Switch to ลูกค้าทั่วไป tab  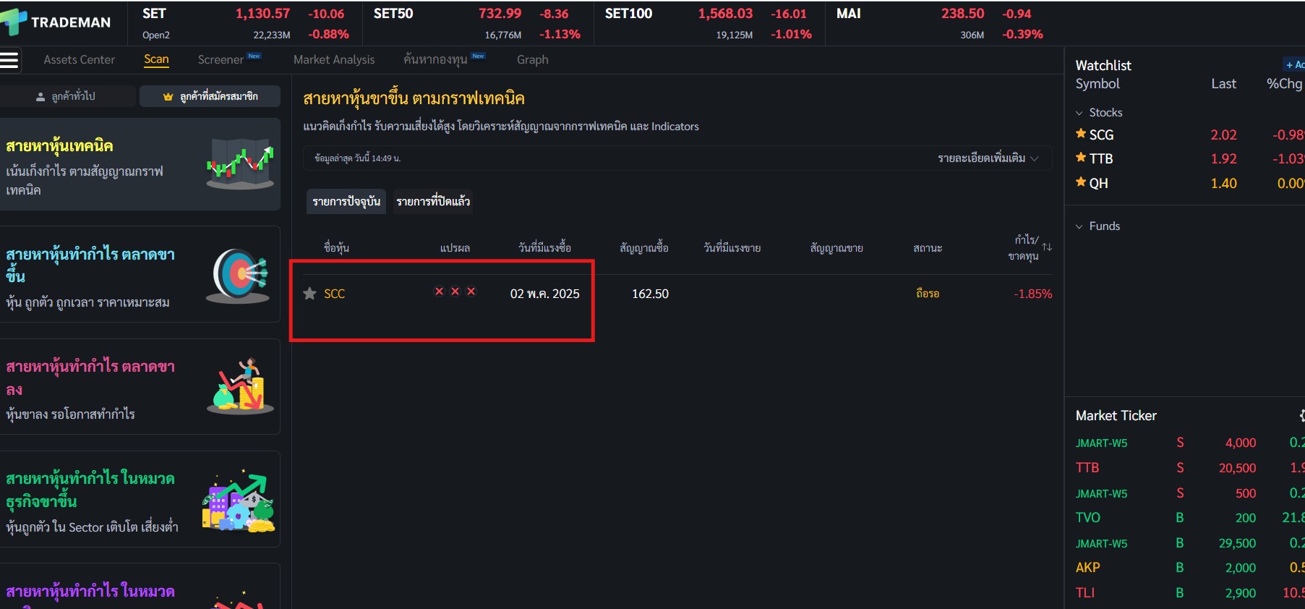[x=67, y=96]
